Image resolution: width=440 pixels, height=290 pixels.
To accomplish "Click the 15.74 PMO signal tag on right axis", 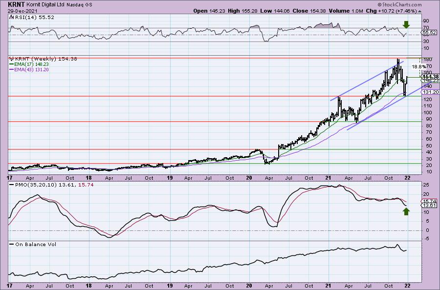I will [x=429, y=201].
